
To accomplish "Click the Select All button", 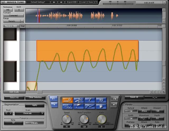I will 14,98.
